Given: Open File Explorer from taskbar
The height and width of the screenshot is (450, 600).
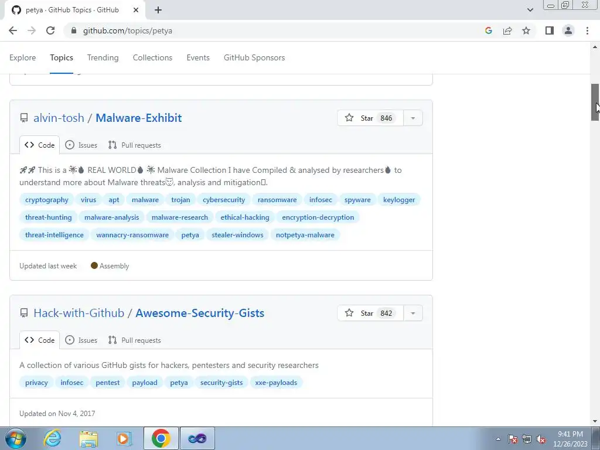Looking at the screenshot, I should click(88, 438).
